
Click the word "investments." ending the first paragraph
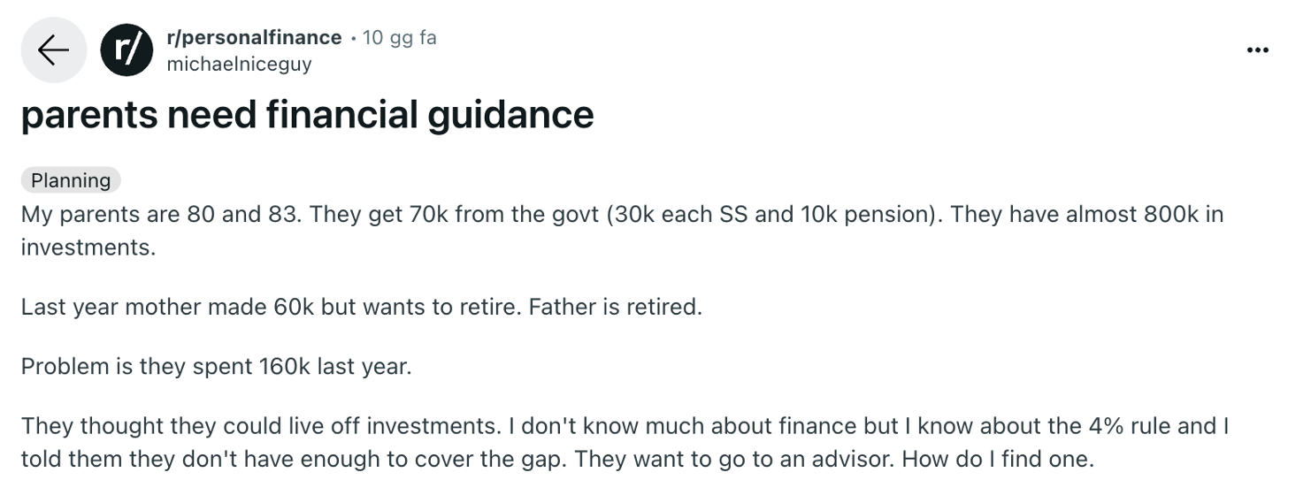pyautogui.click(x=88, y=247)
